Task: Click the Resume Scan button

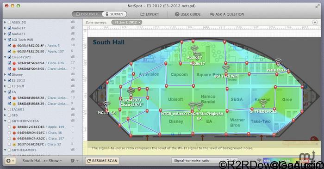Action: pyautogui.click(x=102, y=161)
